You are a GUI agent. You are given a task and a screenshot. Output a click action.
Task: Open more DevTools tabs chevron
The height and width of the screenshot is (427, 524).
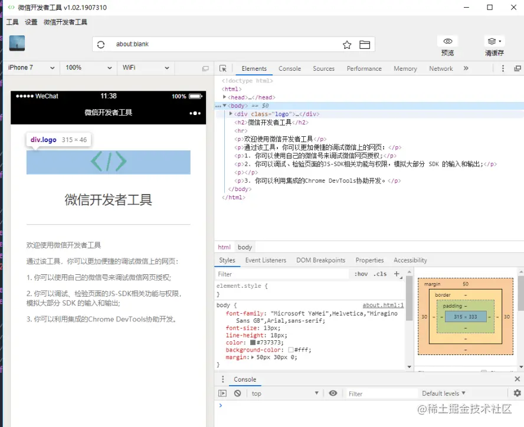(x=466, y=68)
